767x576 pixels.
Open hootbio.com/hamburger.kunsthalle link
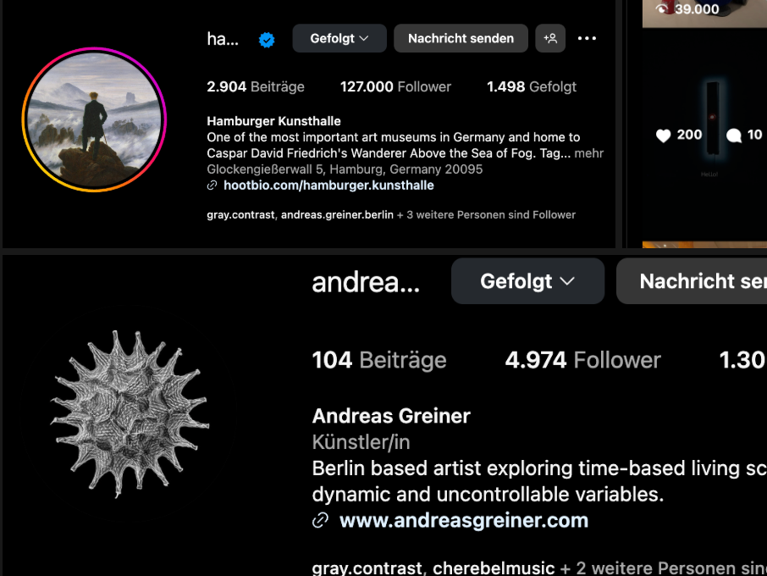coord(328,186)
